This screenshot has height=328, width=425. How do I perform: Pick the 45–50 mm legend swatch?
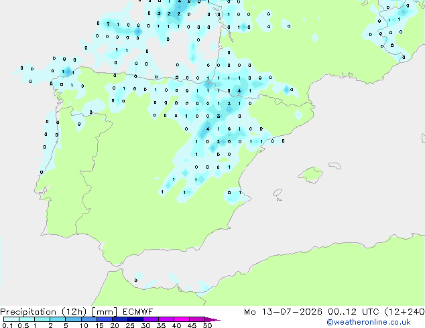(197, 319)
